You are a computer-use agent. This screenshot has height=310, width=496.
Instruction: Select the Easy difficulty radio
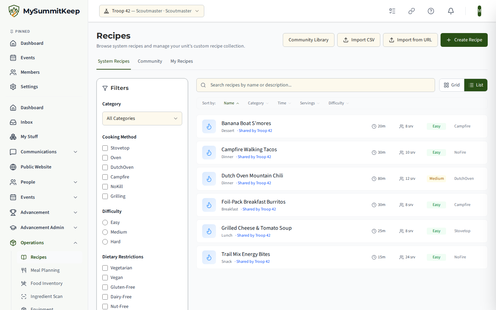(x=105, y=223)
